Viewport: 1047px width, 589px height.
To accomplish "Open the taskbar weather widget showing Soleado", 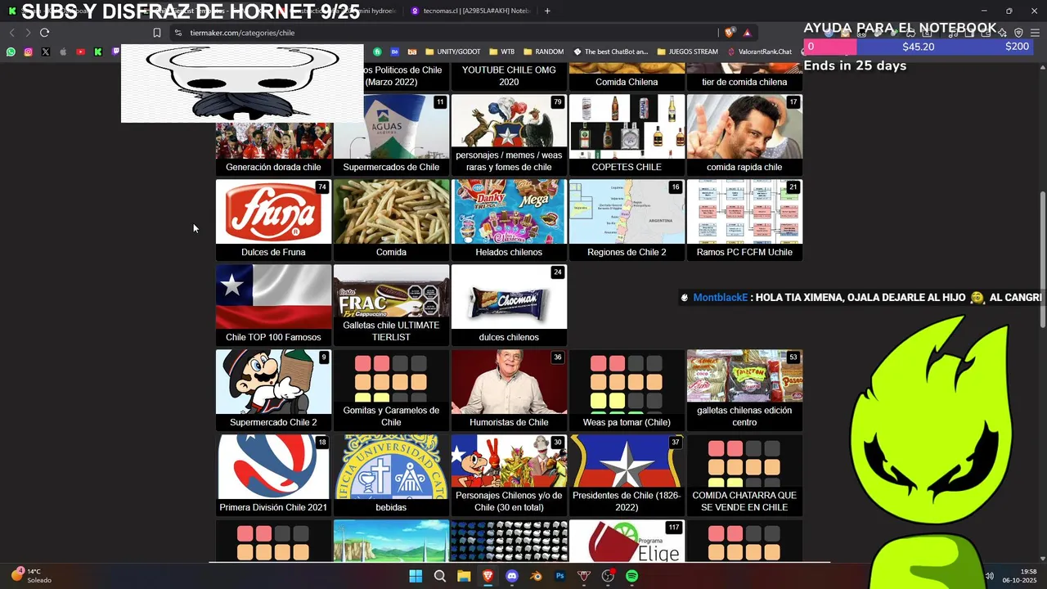I will 31,576.
